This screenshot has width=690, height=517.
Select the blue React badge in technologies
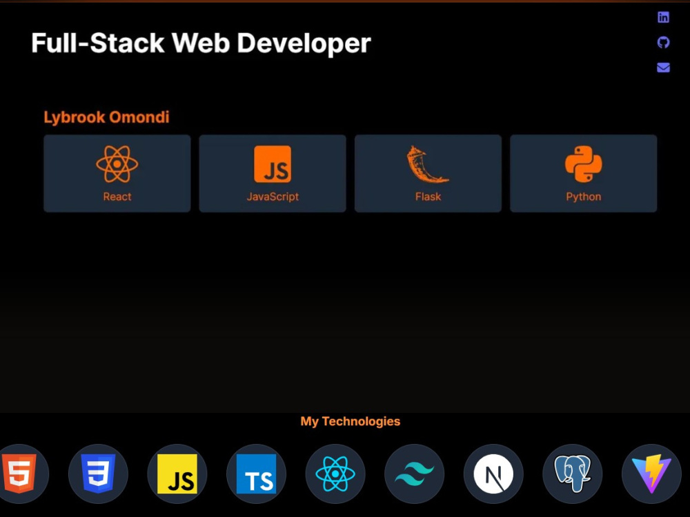click(335, 474)
